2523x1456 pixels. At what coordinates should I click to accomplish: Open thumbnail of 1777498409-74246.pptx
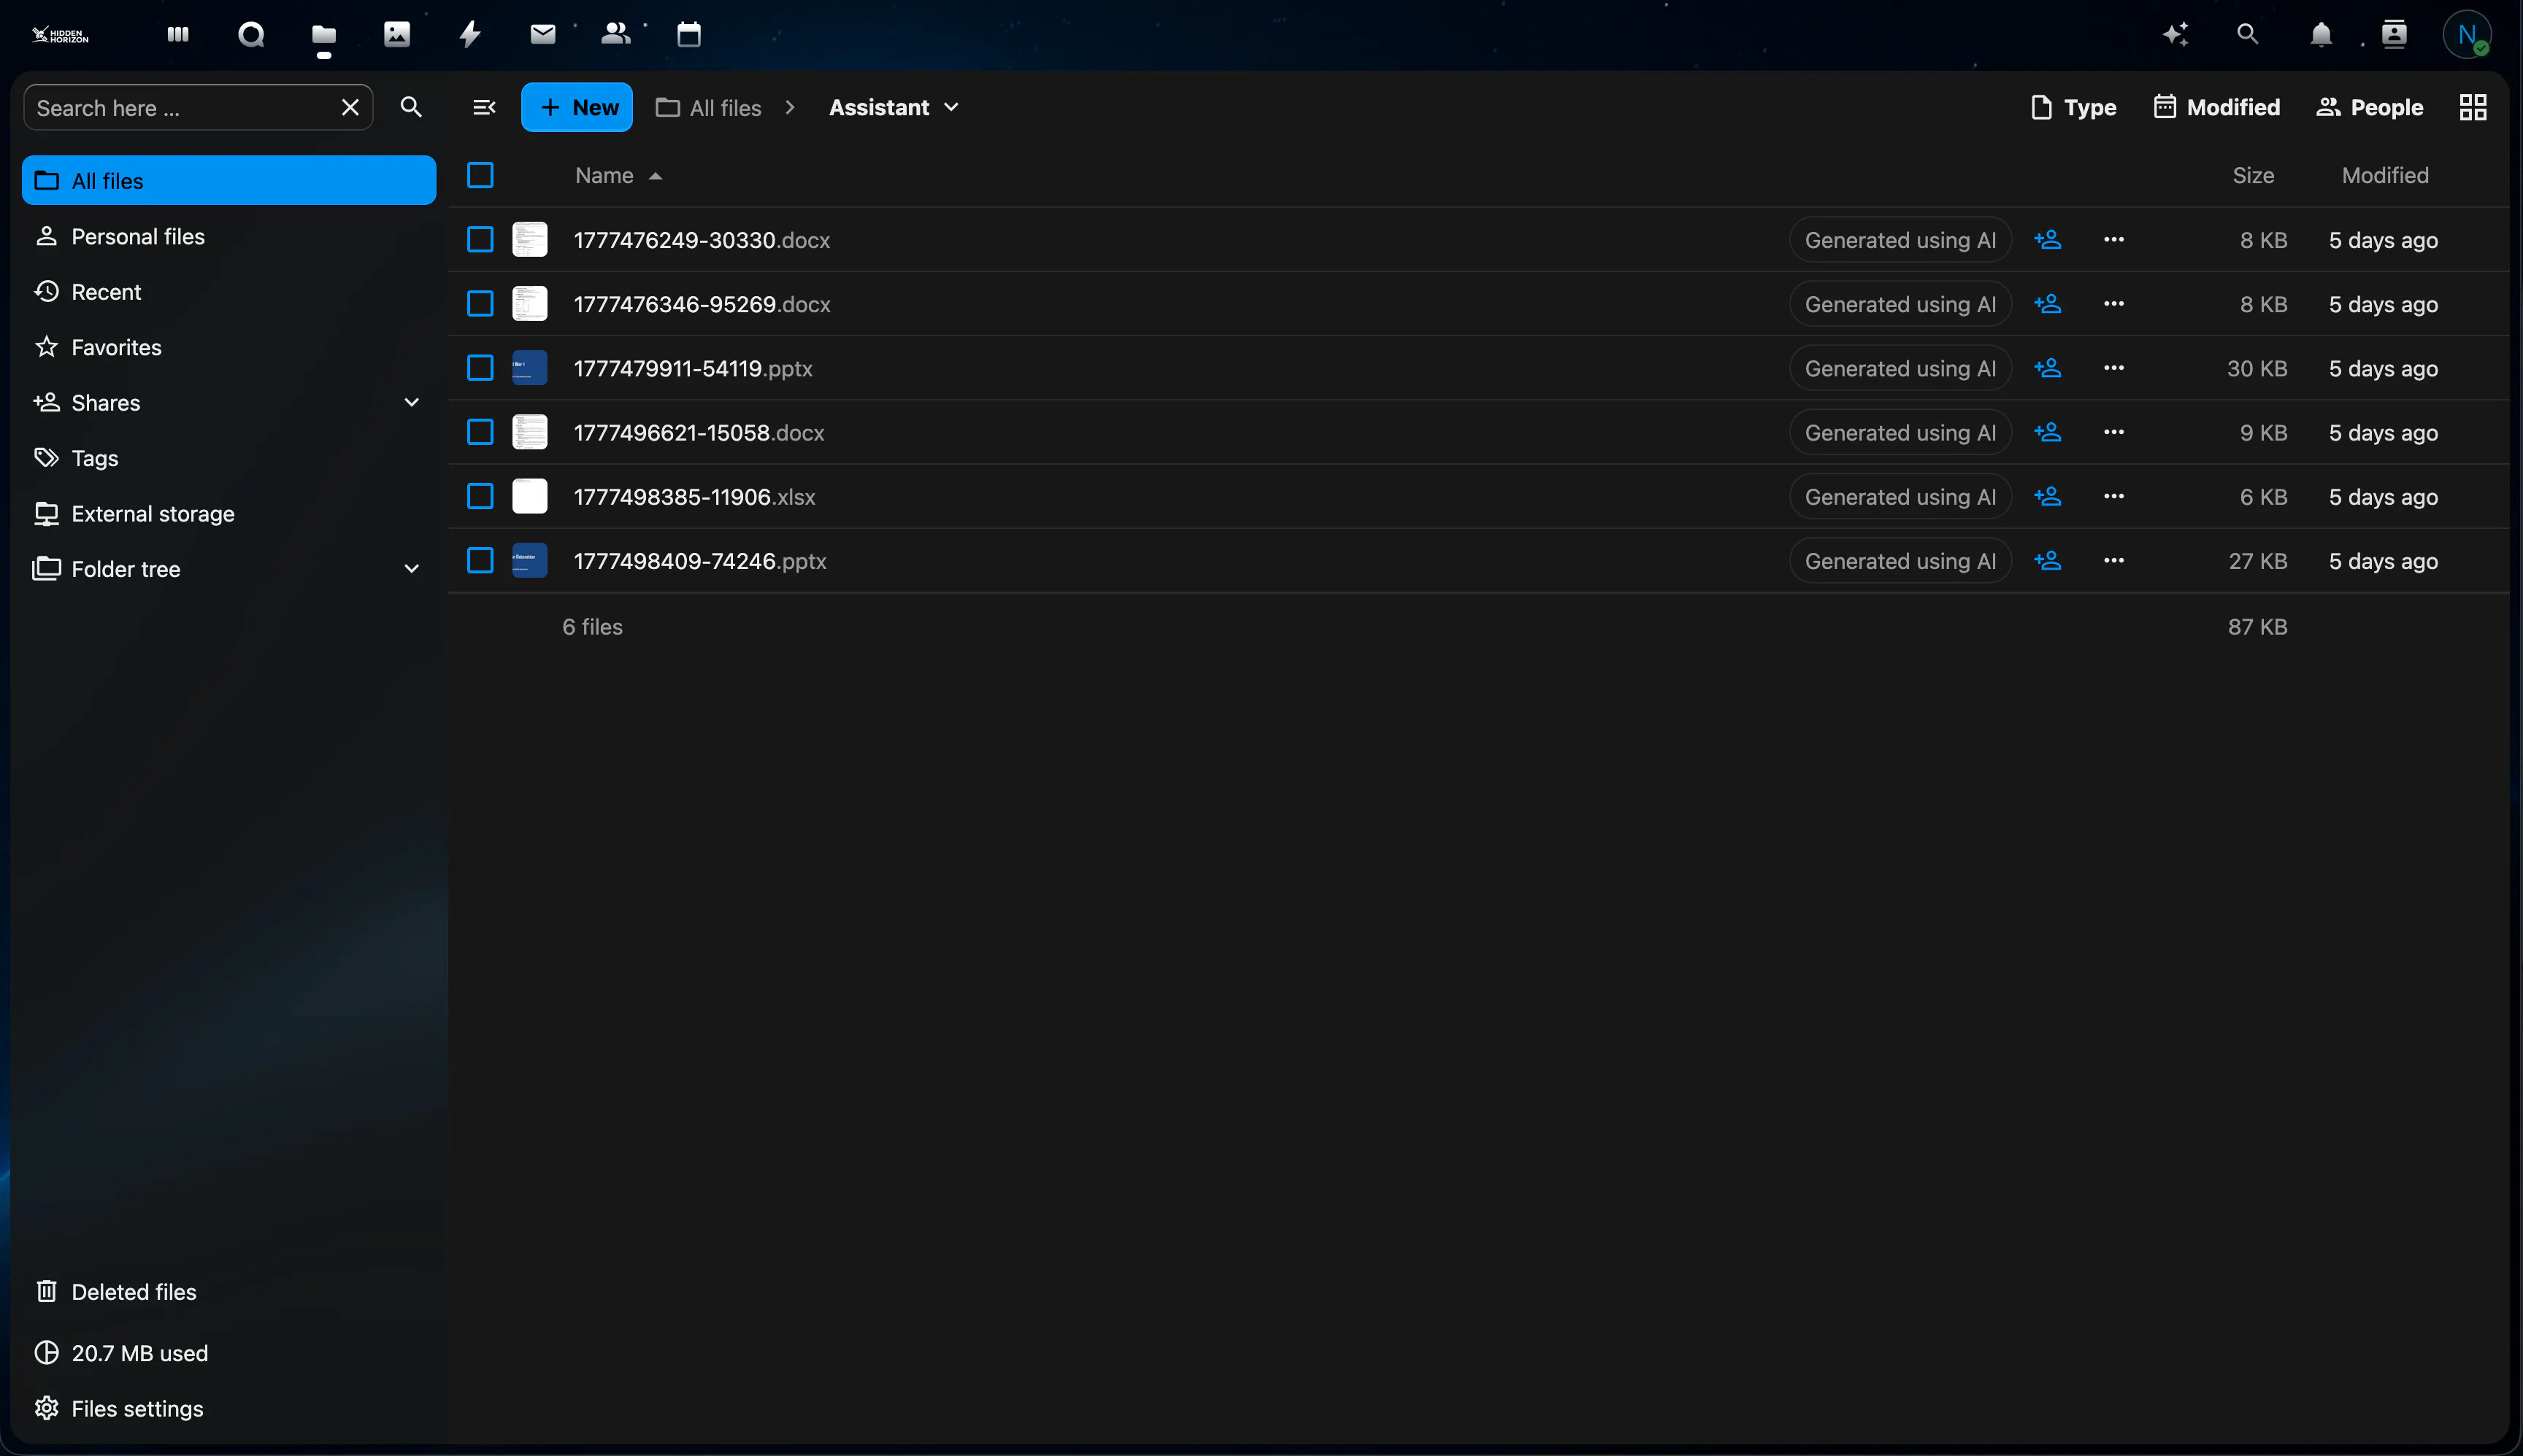[529, 560]
